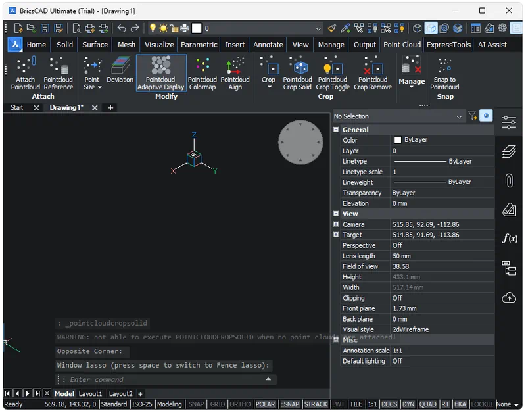Toggle ORTHO mode
Image resolution: width=526 pixels, height=413 pixels.
point(240,404)
